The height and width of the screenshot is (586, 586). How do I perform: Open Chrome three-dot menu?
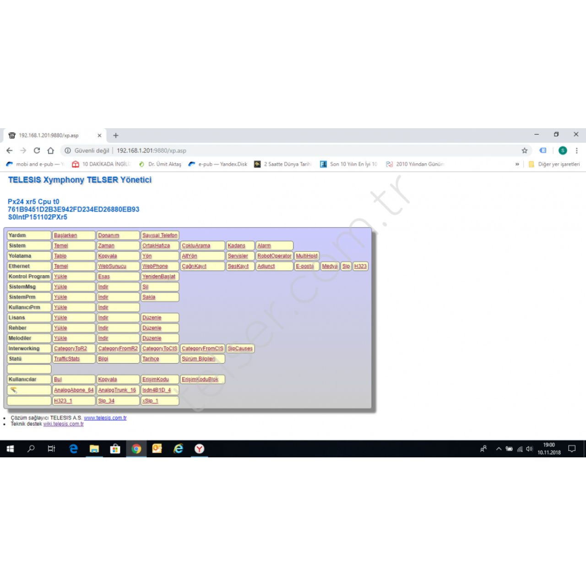point(576,151)
